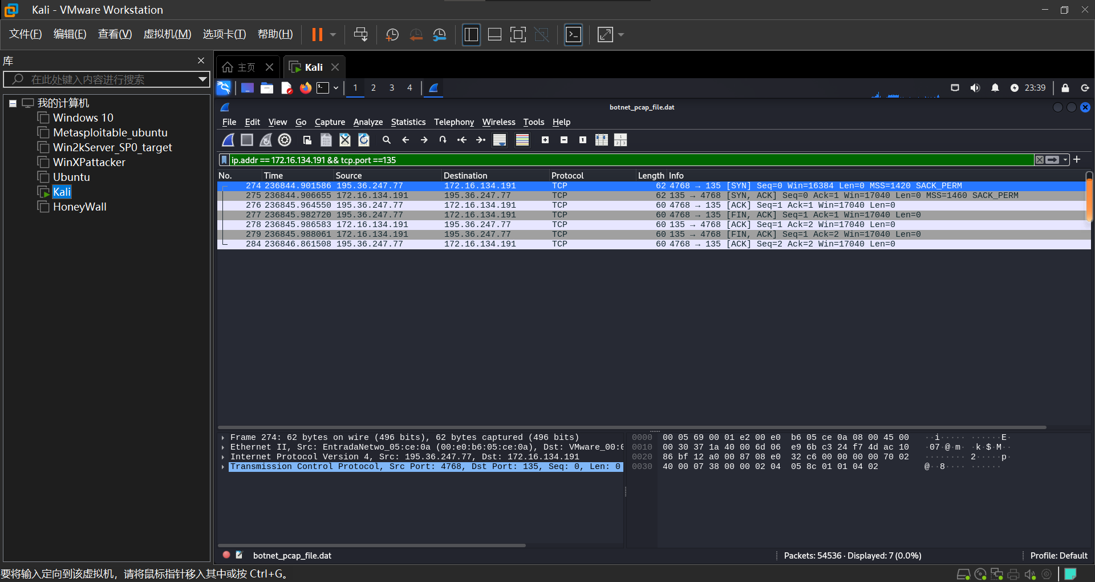Screen dimensions: 1095x582
Task: Launch Firefox from the Kali panel
Action: (306, 88)
